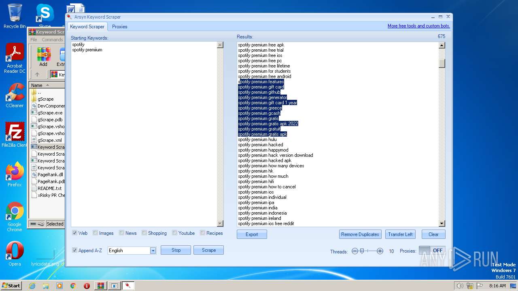518x291 pixels.
Task: Open the Recycle Bin desktop icon
Action: tap(15, 16)
